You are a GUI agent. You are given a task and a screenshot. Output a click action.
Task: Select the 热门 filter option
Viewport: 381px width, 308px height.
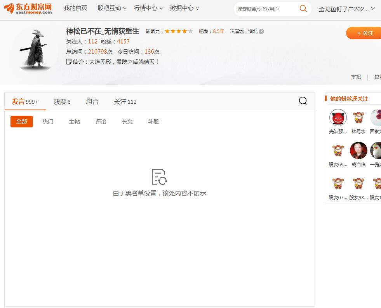pos(48,122)
